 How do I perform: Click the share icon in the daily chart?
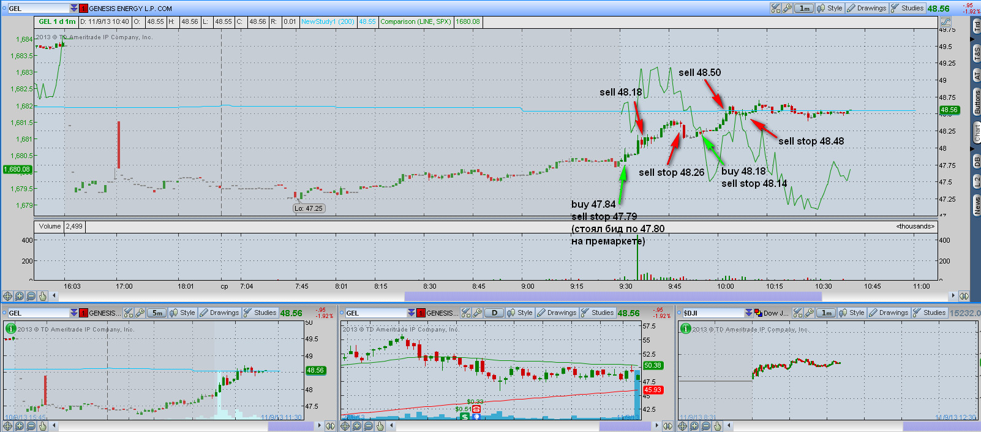[x=466, y=313]
